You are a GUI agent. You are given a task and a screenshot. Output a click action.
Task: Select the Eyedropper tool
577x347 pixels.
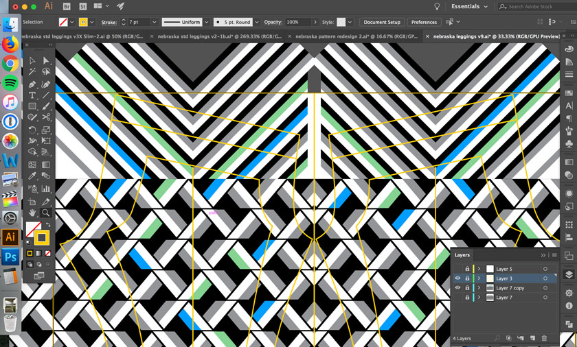point(32,176)
